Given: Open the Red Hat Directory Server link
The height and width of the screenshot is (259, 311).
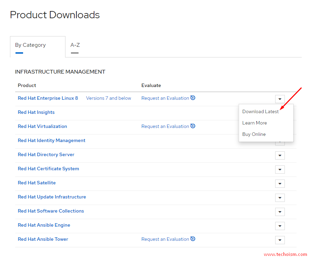Looking at the screenshot, I should (x=46, y=154).
